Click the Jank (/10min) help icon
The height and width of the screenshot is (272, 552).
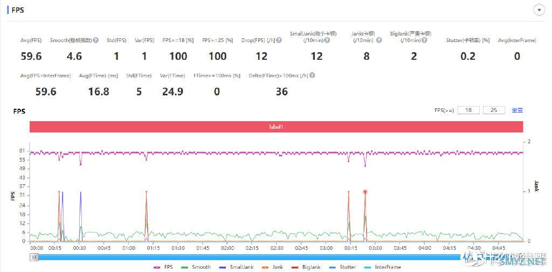coord(379,40)
